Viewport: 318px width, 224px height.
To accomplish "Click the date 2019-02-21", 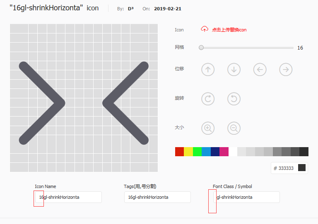I will (x=168, y=9).
